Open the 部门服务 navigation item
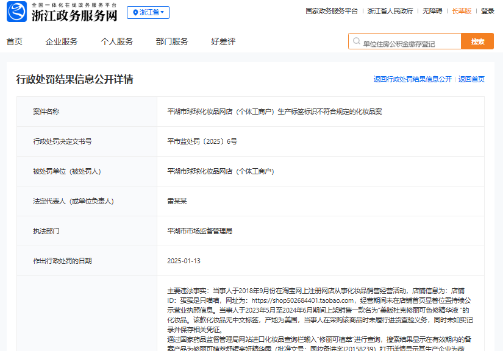Viewport: 503px width, 351px height. click(x=172, y=41)
